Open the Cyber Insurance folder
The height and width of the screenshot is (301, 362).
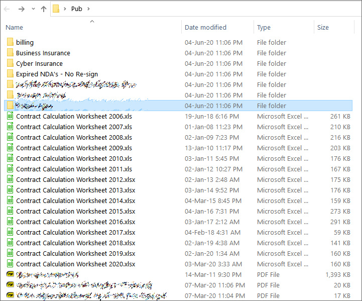pyautogui.click(x=39, y=64)
